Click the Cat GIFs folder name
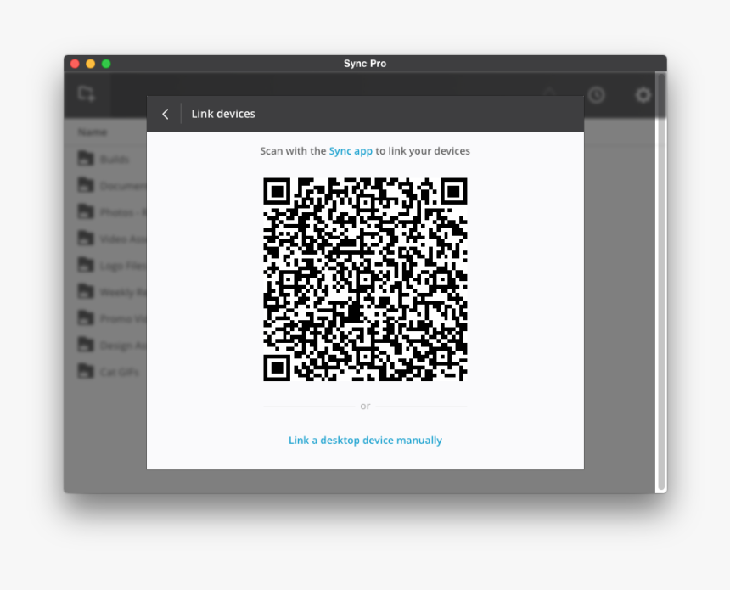Screen dimensions: 730x590 [120, 372]
